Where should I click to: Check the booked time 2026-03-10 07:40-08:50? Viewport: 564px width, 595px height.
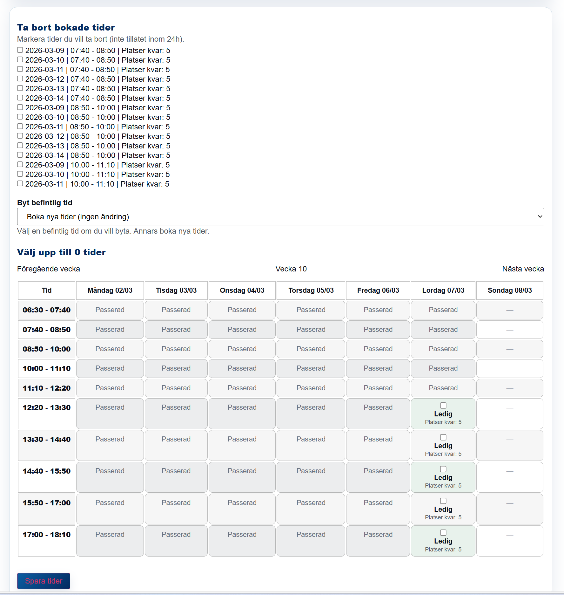[20, 59]
